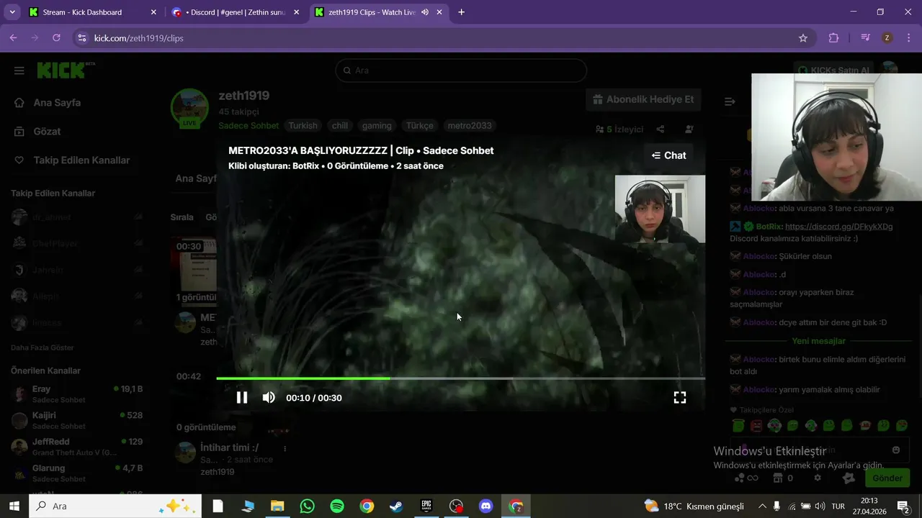Bookmark this page with the star icon
Screen dimensions: 922x518
click(x=803, y=38)
